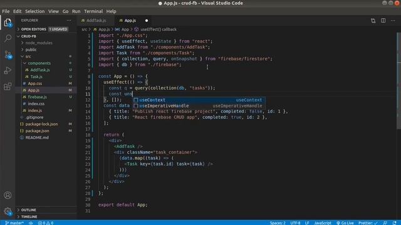The width and height of the screenshot is (401, 225).
Task: Open the Edit menu
Action: pyautogui.click(x=17, y=11)
